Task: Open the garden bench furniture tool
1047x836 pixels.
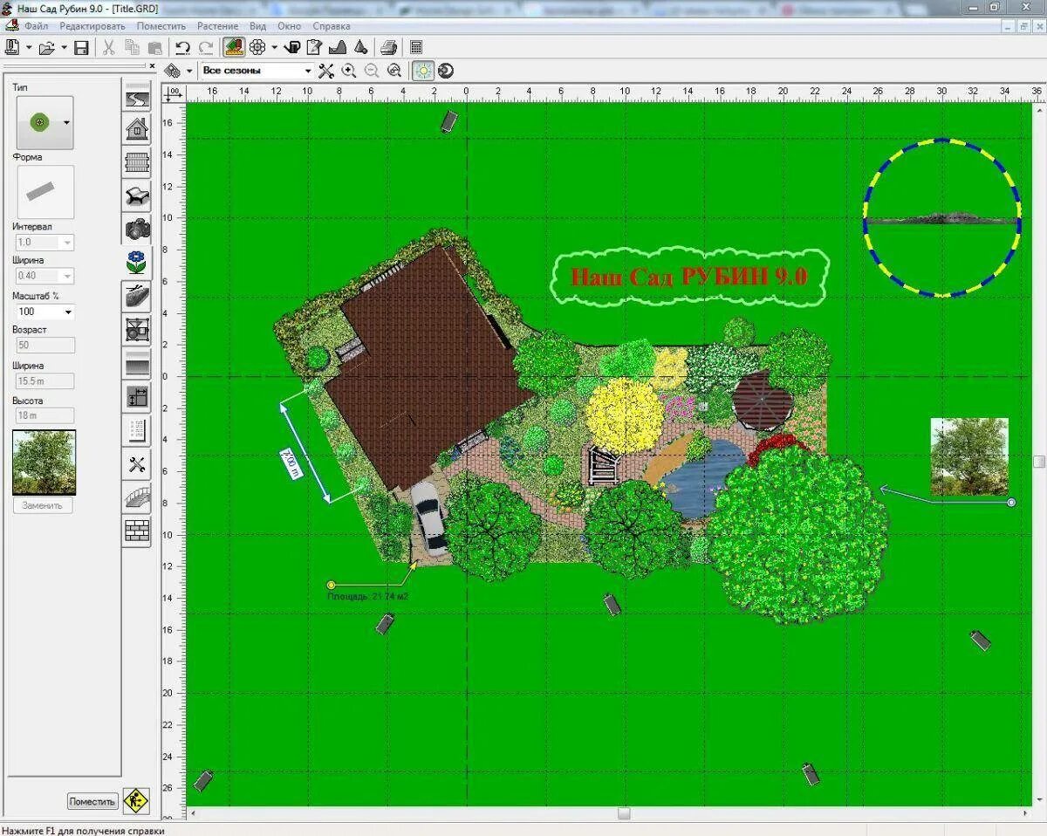Action: click(x=137, y=195)
